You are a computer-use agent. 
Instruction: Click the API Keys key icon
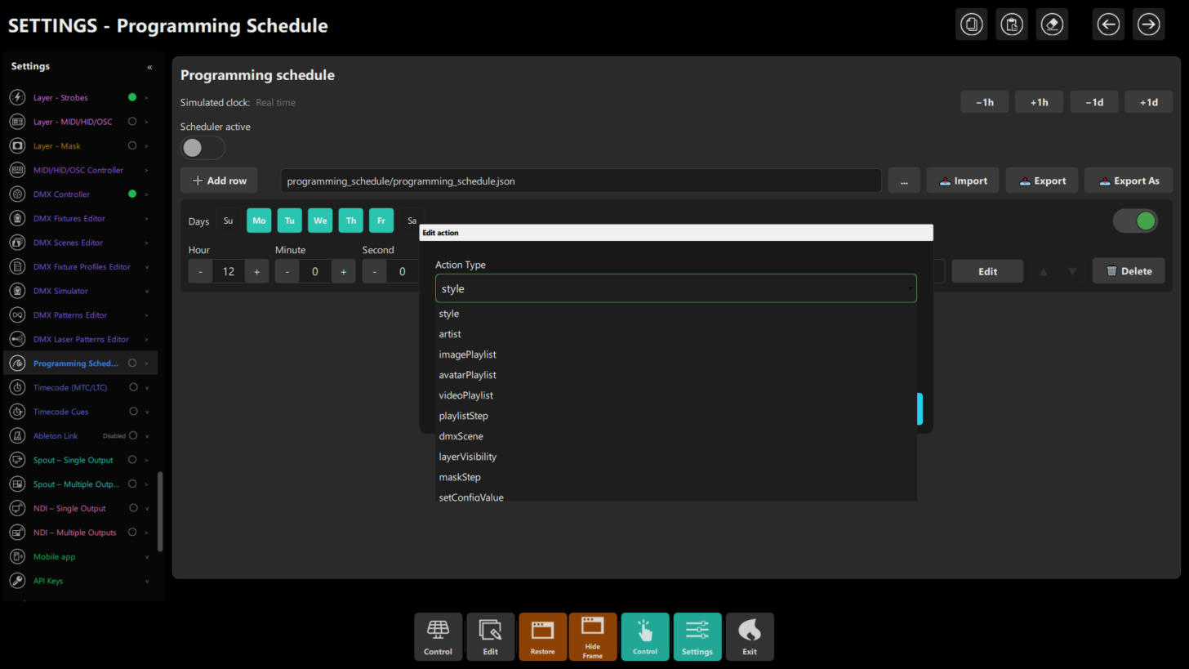[17, 581]
